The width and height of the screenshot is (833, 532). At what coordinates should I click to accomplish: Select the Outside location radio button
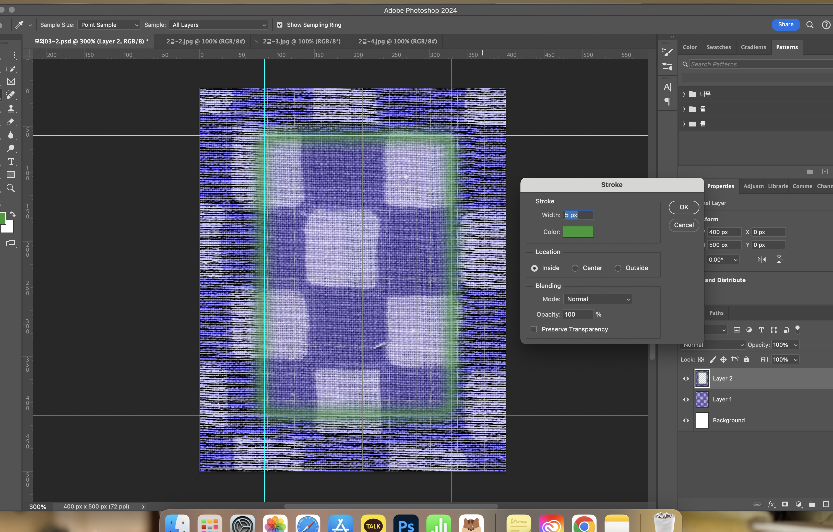tap(618, 268)
